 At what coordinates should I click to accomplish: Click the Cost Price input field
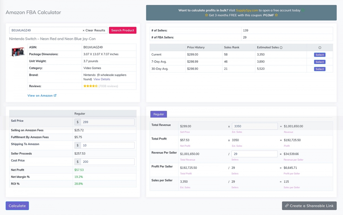pyautogui.click(x=107, y=162)
